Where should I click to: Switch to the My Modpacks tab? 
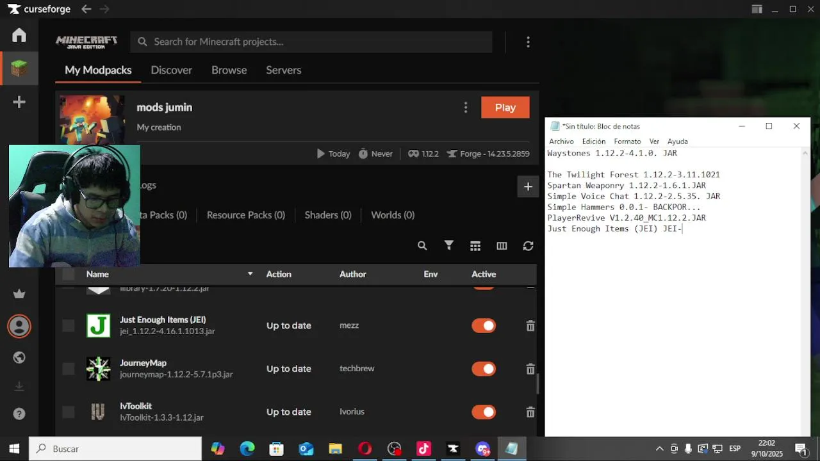click(98, 70)
